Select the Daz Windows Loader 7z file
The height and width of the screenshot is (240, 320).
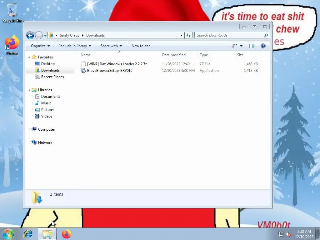pos(117,64)
